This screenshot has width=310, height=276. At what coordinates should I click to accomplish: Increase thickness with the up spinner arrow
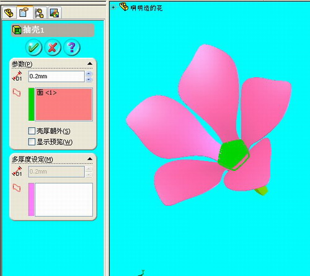(89, 73)
